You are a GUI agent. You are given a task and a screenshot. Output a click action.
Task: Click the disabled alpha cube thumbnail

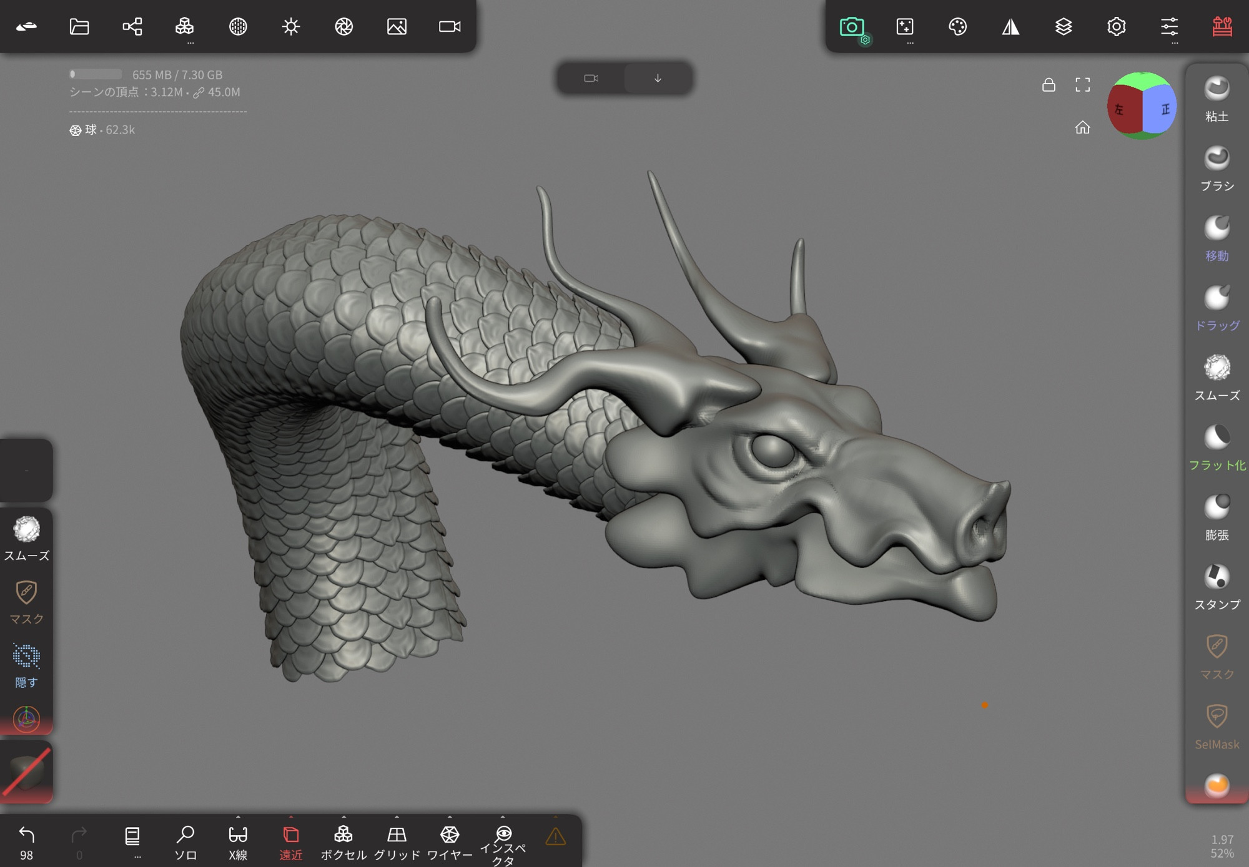(26, 772)
